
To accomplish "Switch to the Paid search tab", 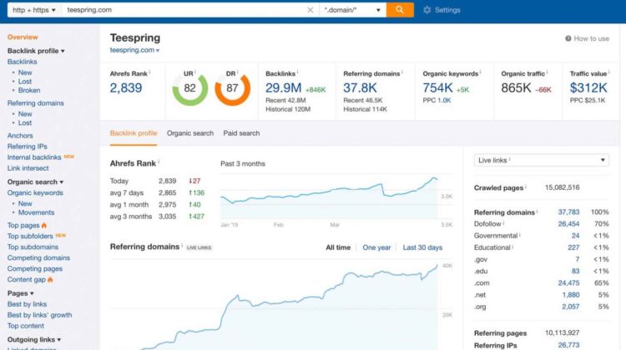I will tap(241, 133).
